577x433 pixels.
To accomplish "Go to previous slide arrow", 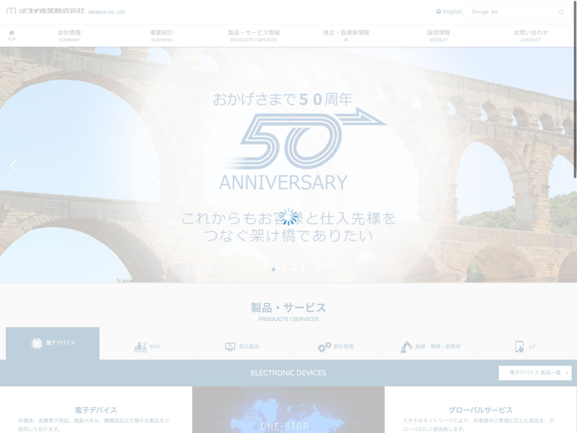I will click(x=13, y=165).
